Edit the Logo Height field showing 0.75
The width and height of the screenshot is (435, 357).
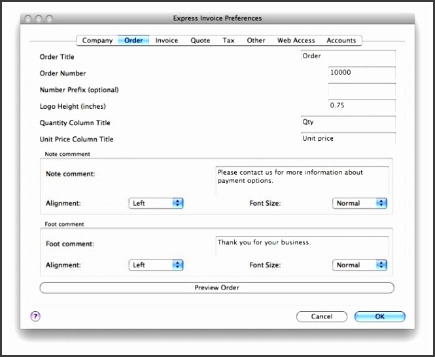(x=362, y=105)
